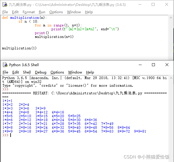This screenshot has height=162, width=174.
Task: Click output '1*1=1' in shell
Action: click(x=7, y=101)
